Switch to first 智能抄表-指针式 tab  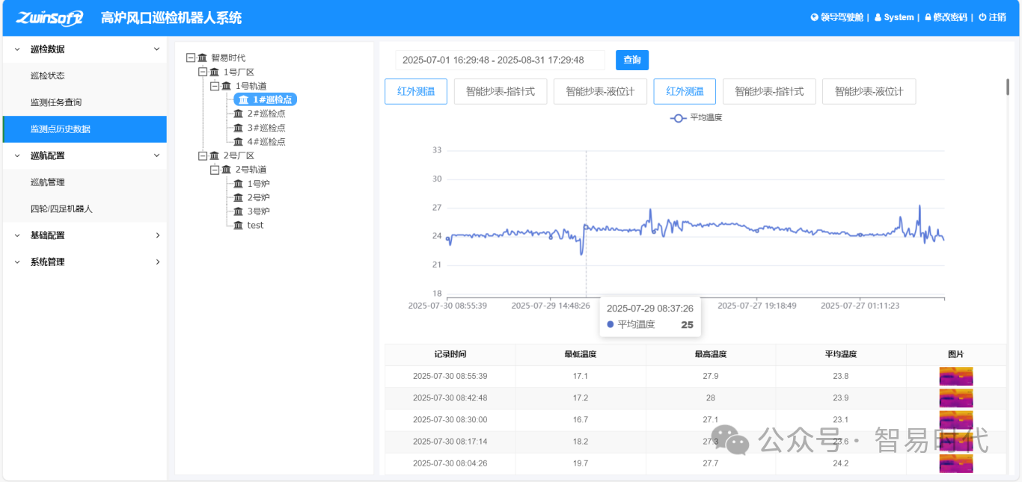[x=500, y=91]
